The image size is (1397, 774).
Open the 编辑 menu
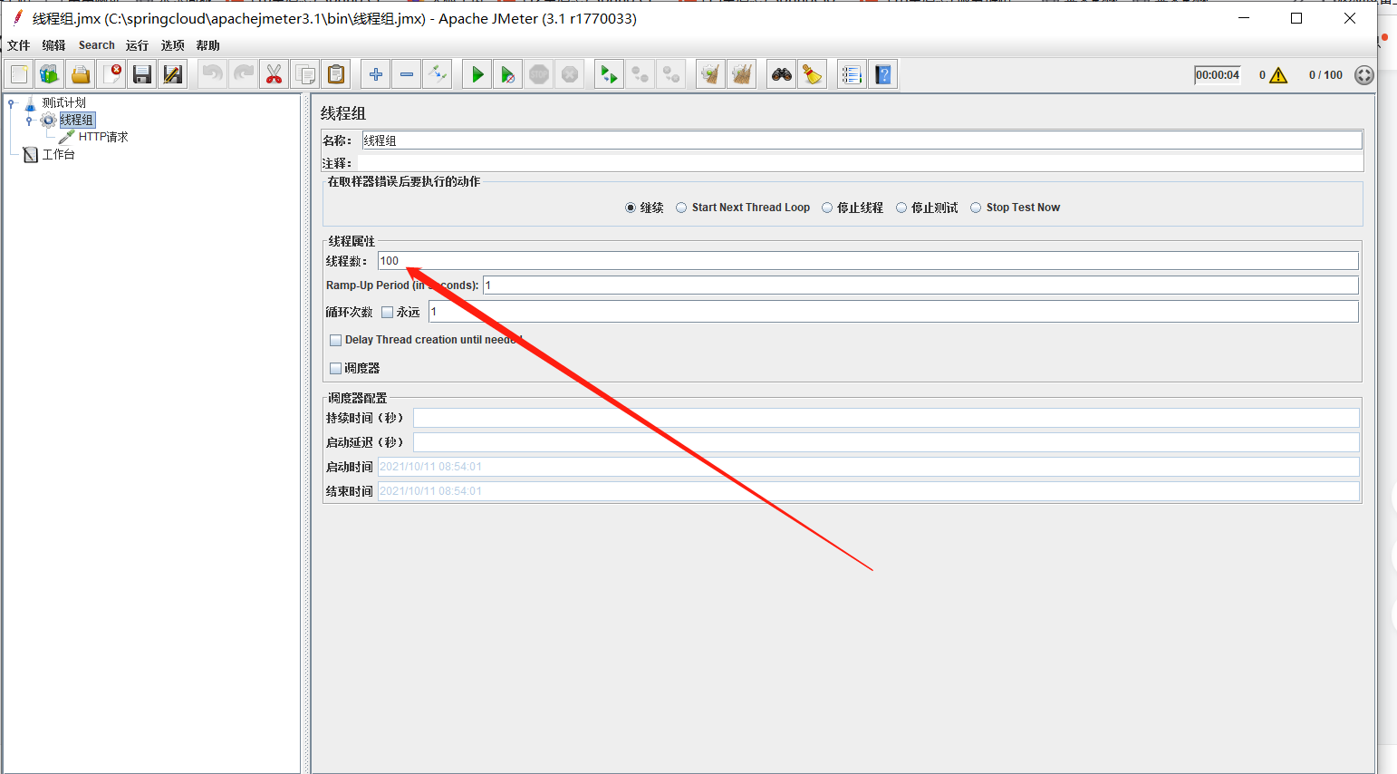tap(53, 45)
